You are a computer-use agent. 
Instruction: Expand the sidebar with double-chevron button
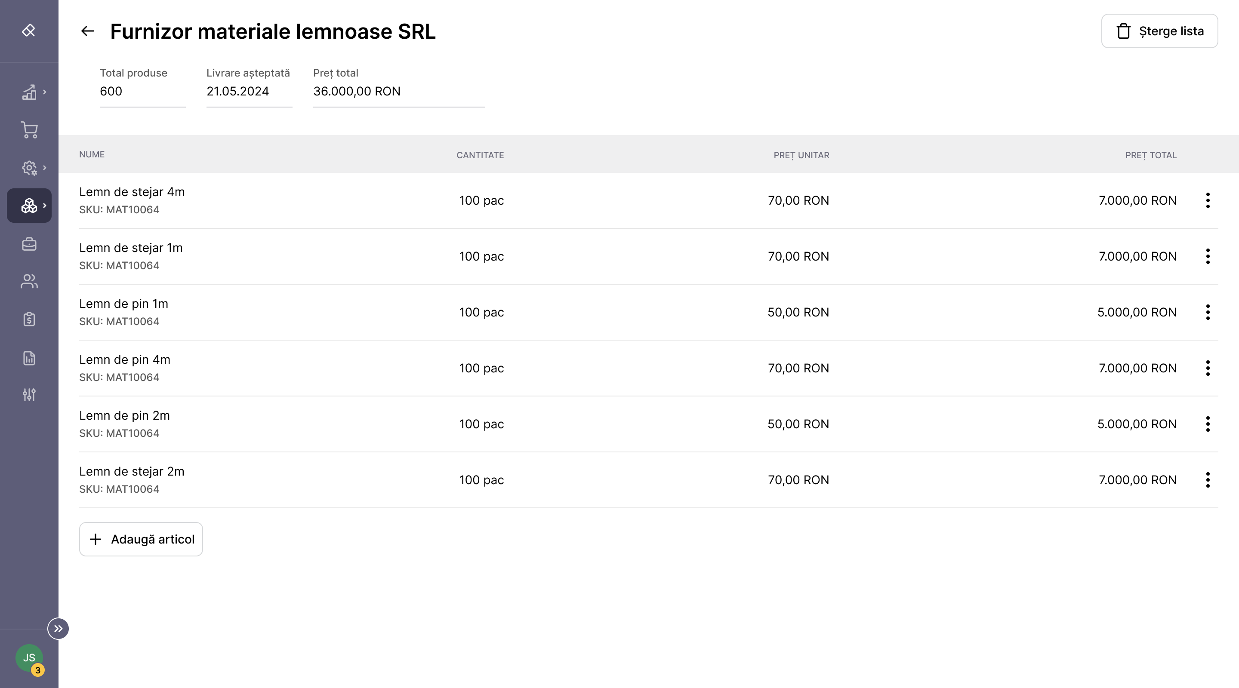click(x=58, y=628)
